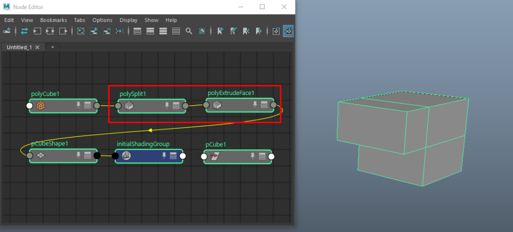Cycle attribute view mode on pCube1
513x232 pixels.
click(262, 156)
